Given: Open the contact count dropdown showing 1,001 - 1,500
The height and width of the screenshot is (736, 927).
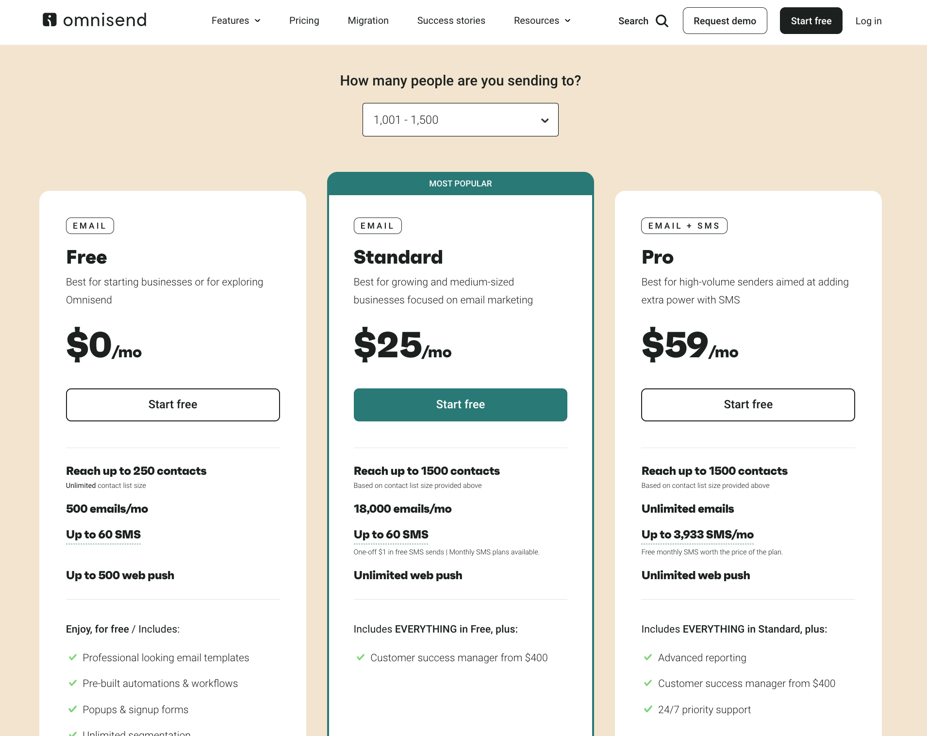Looking at the screenshot, I should coord(460,119).
